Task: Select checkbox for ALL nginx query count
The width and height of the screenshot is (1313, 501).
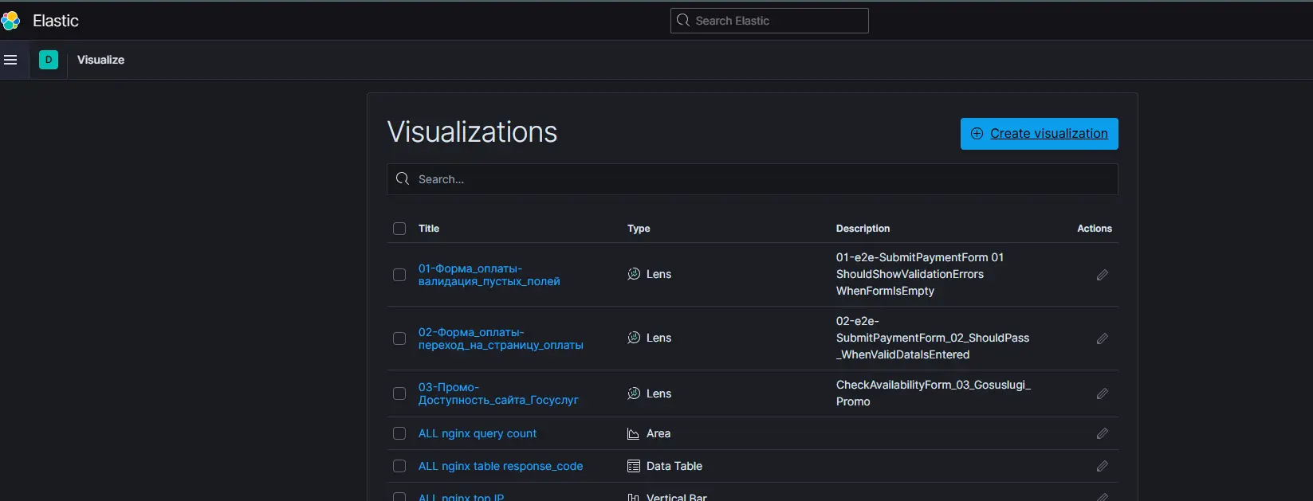Action: (399, 433)
